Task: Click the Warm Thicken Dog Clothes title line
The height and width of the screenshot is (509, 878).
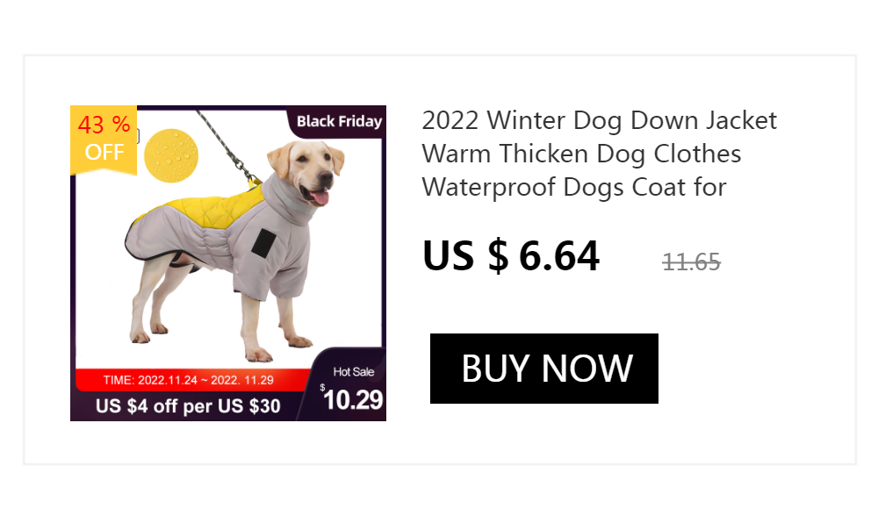Action: (x=581, y=154)
